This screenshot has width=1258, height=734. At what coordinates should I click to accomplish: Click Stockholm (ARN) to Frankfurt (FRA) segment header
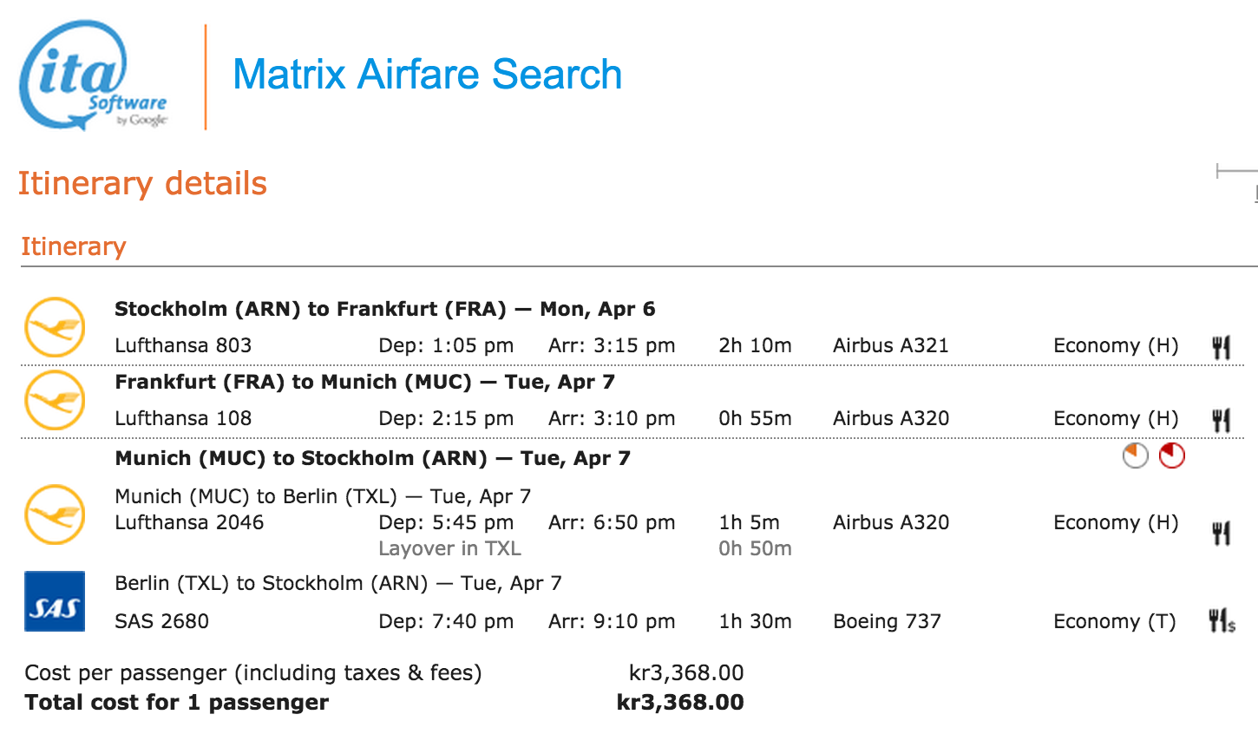[384, 309]
